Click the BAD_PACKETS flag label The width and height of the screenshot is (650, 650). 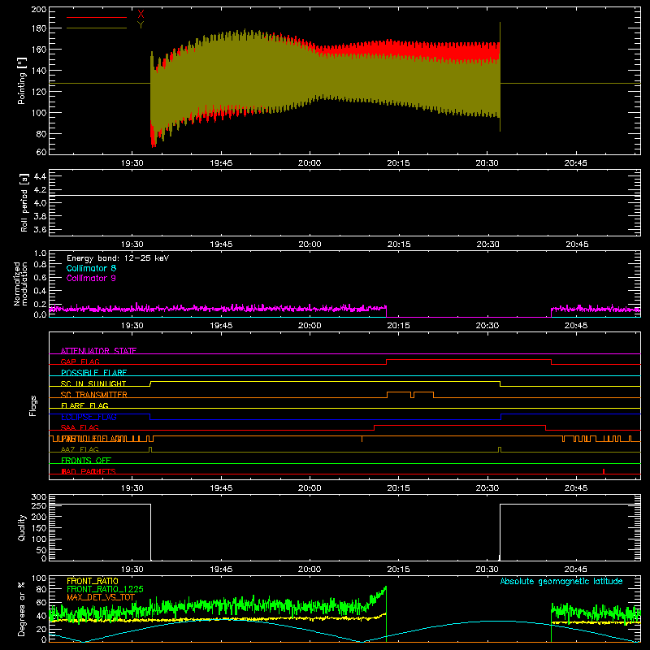pyautogui.click(x=89, y=471)
